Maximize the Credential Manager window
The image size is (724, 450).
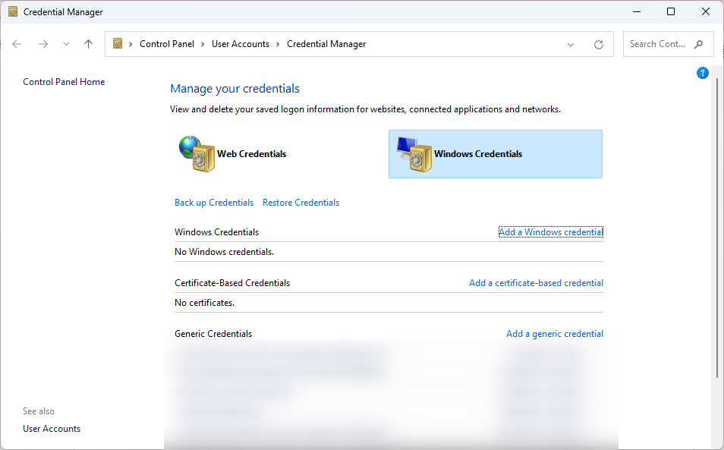(x=671, y=11)
